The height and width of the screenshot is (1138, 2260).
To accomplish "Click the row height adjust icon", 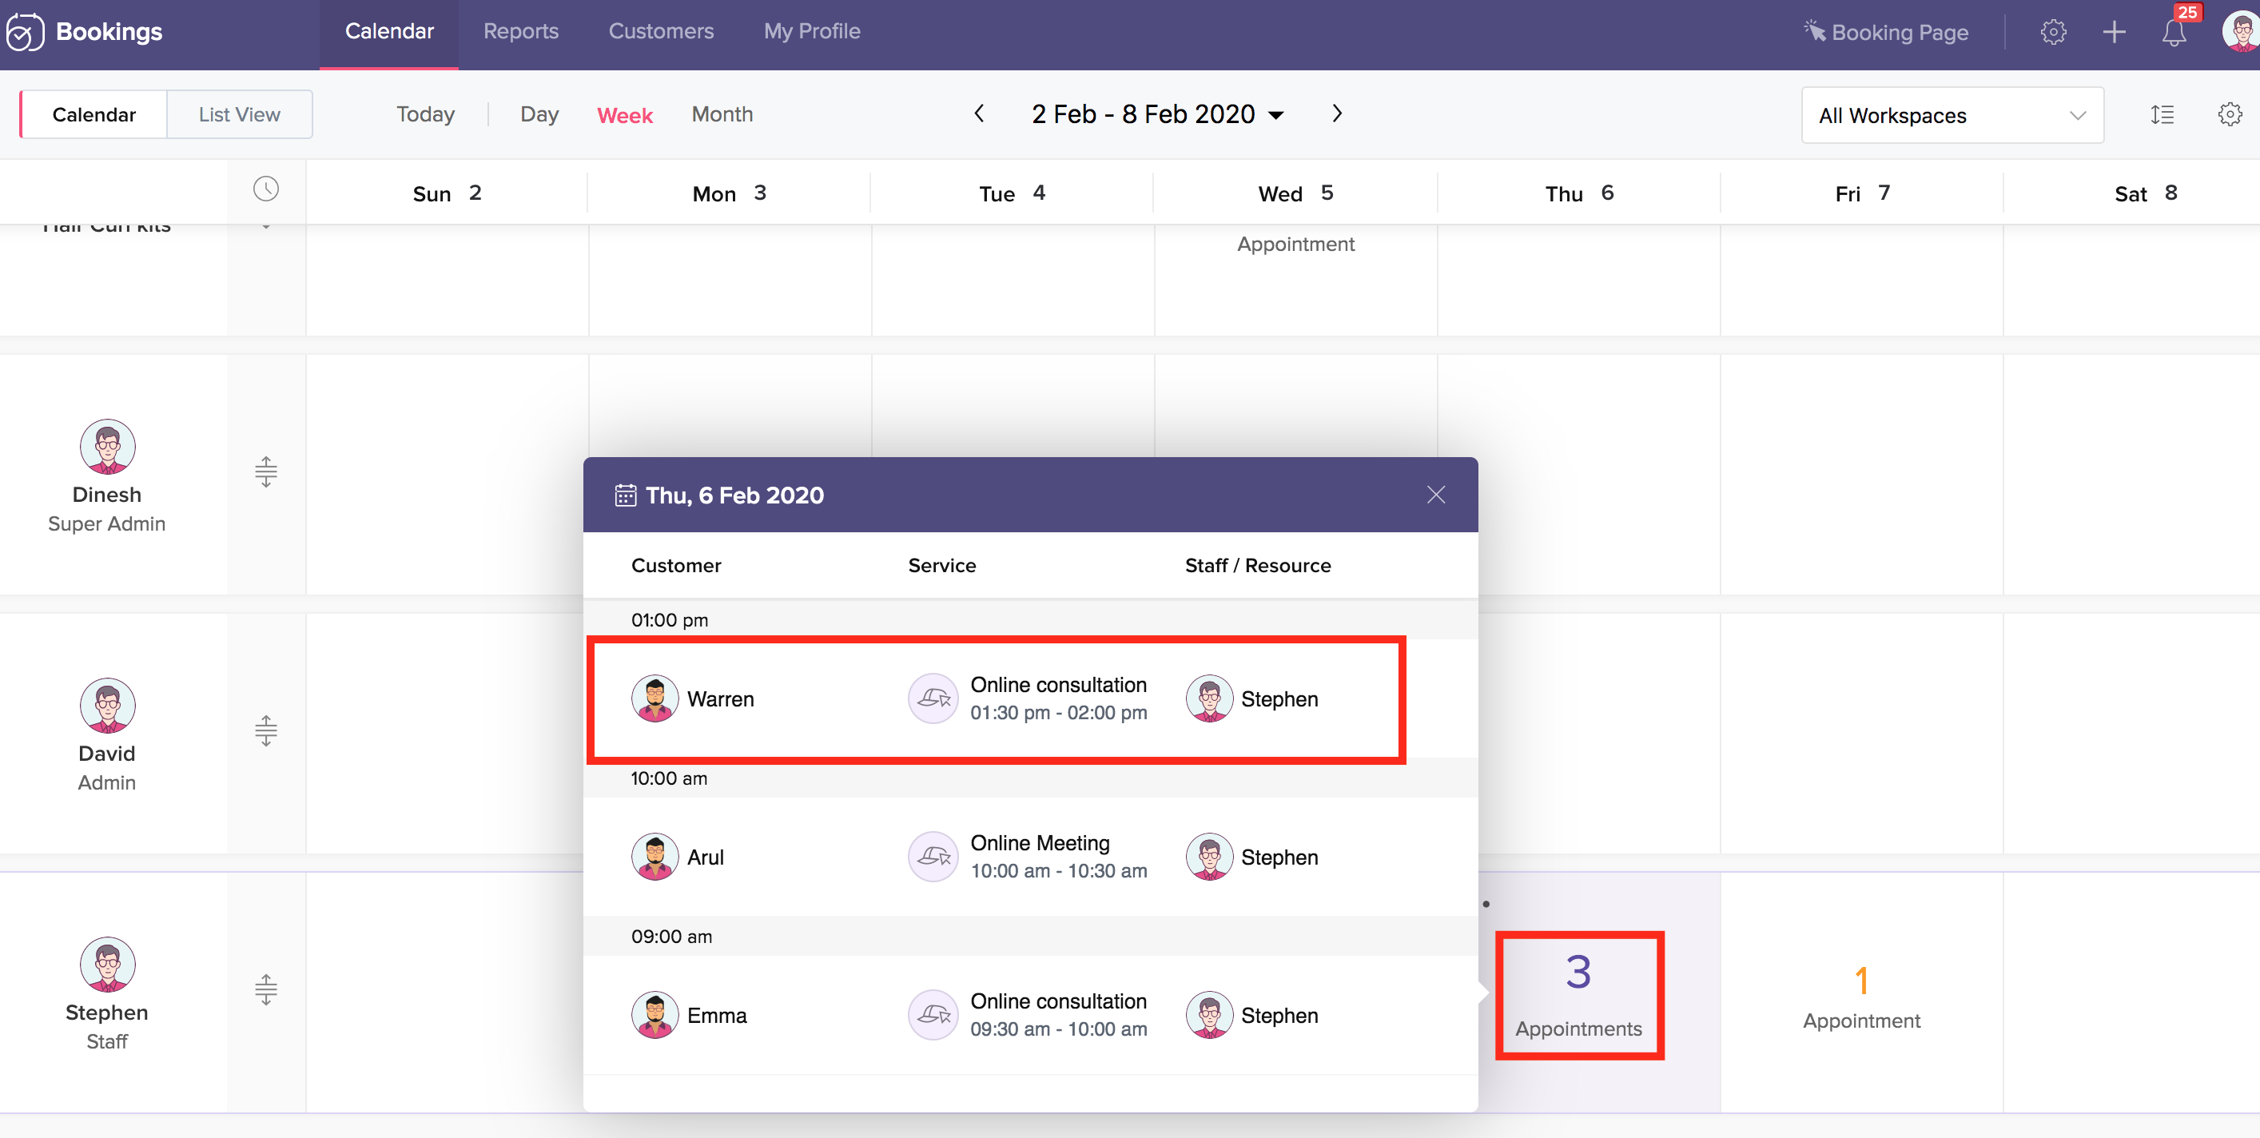I will tap(2162, 115).
